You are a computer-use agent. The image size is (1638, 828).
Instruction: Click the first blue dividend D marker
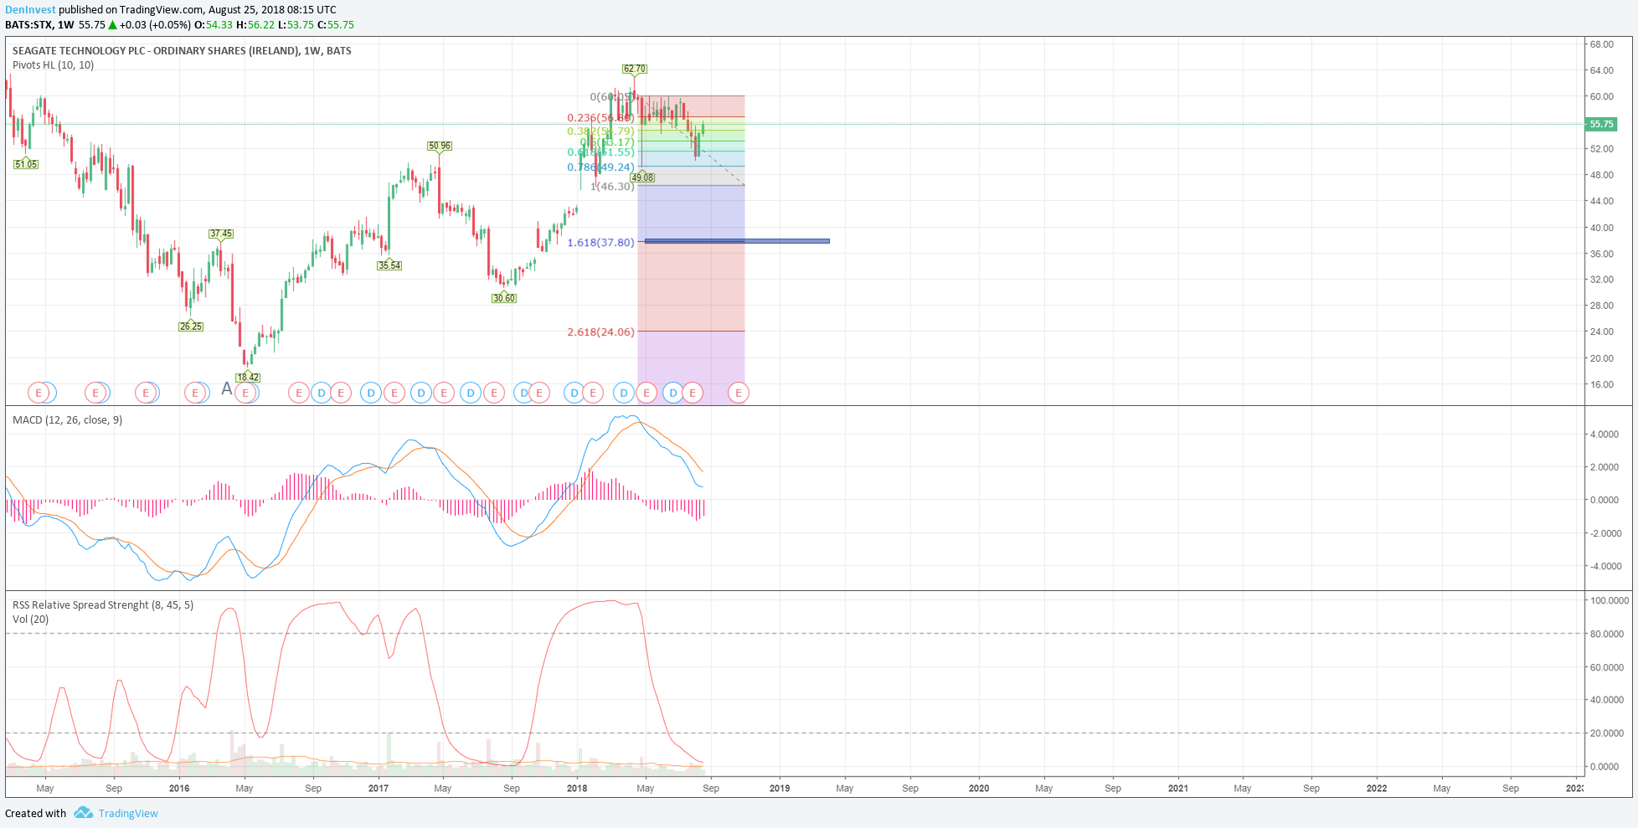(321, 392)
